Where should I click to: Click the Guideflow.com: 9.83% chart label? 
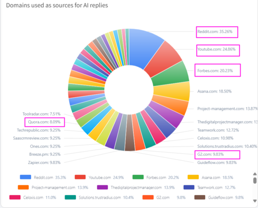[x=217, y=162]
